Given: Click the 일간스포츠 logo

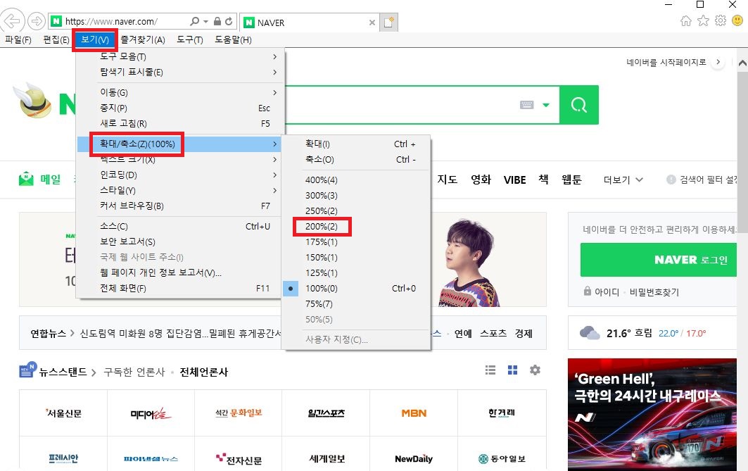Looking at the screenshot, I should click(x=327, y=413).
